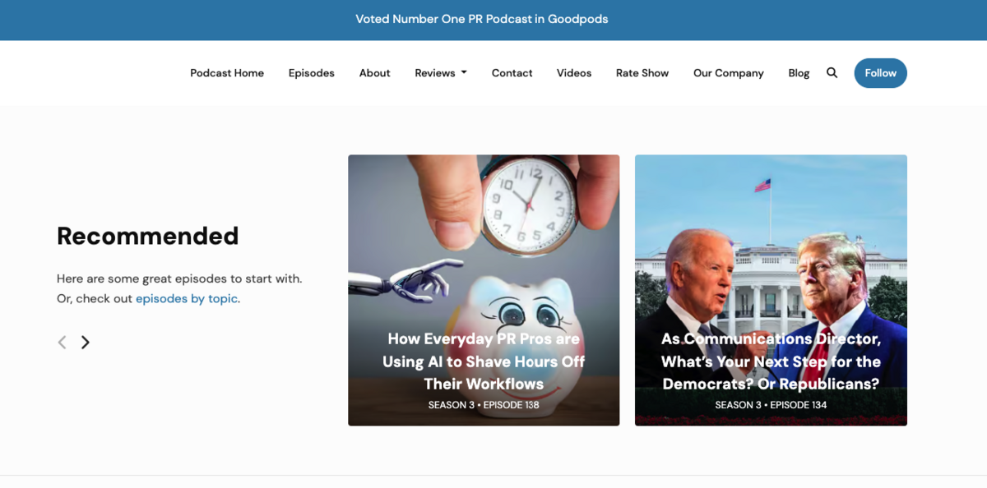Navigate to Videos
The width and height of the screenshot is (987, 488).
(x=573, y=73)
